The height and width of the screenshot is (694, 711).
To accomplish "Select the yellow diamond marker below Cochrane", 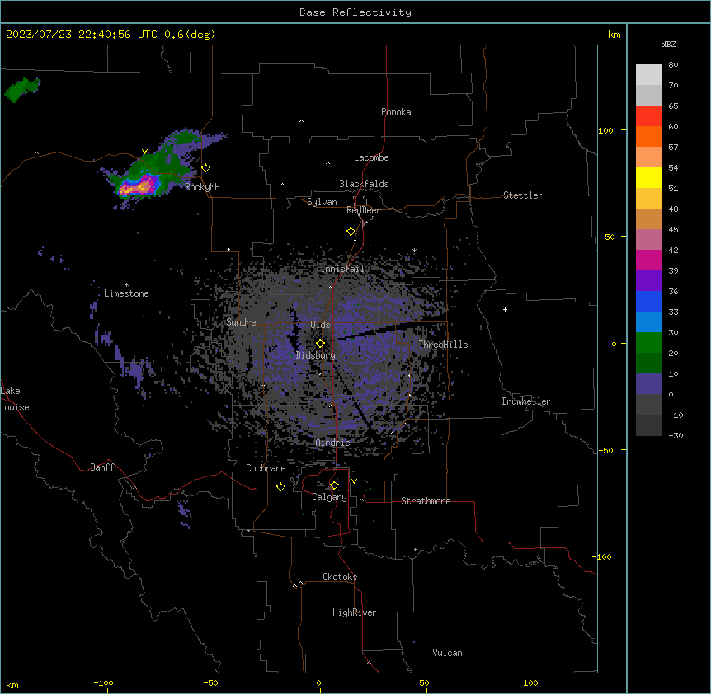I will tap(280, 487).
